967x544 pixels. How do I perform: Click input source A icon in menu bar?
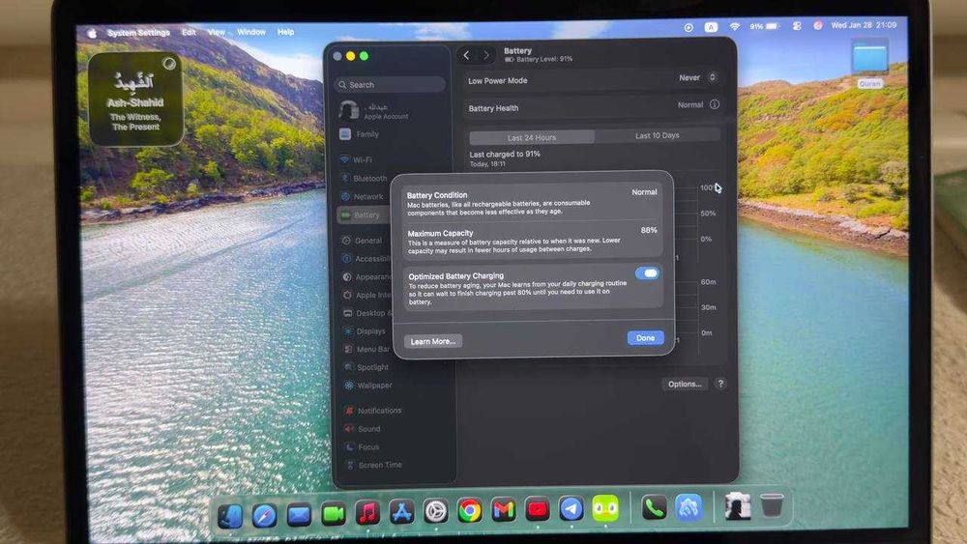click(711, 27)
